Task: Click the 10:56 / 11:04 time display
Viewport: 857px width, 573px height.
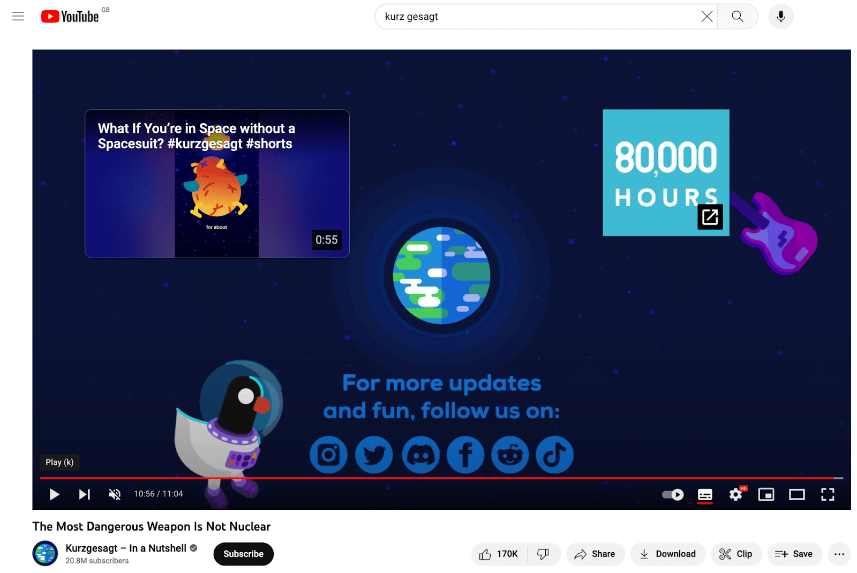Action: (x=159, y=494)
